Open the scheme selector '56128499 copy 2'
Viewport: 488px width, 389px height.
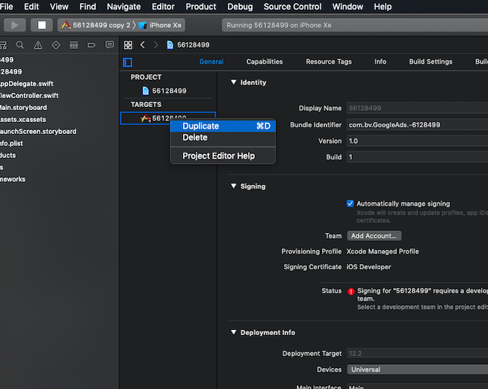click(96, 25)
